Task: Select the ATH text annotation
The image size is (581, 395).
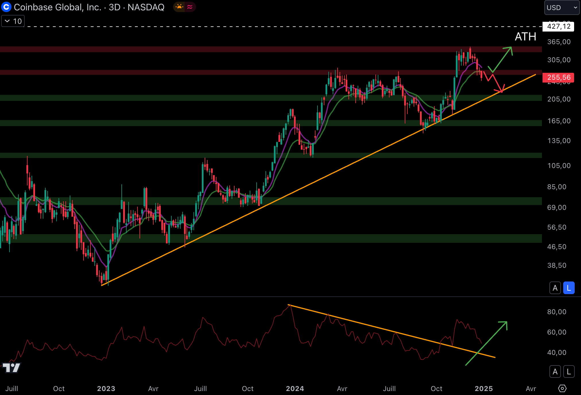Action: click(525, 37)
